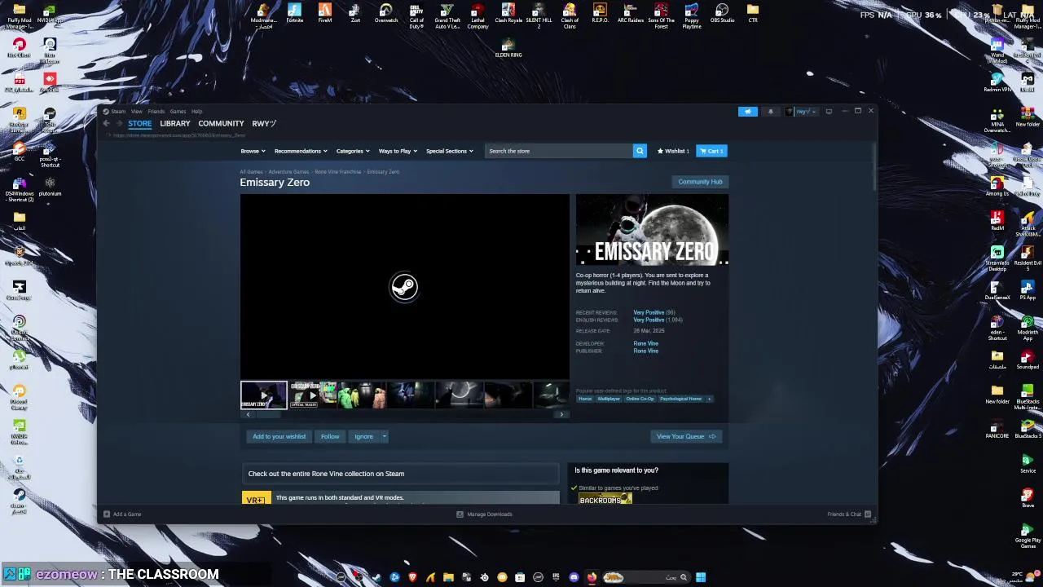Open the Games menu in Steam

178,111
